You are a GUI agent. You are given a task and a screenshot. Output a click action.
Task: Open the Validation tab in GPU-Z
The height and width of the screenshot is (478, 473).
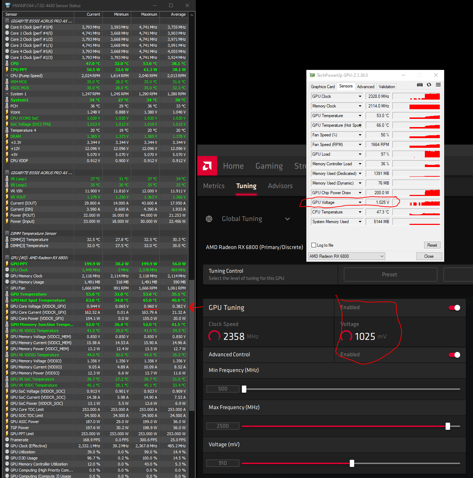[387, 87]
